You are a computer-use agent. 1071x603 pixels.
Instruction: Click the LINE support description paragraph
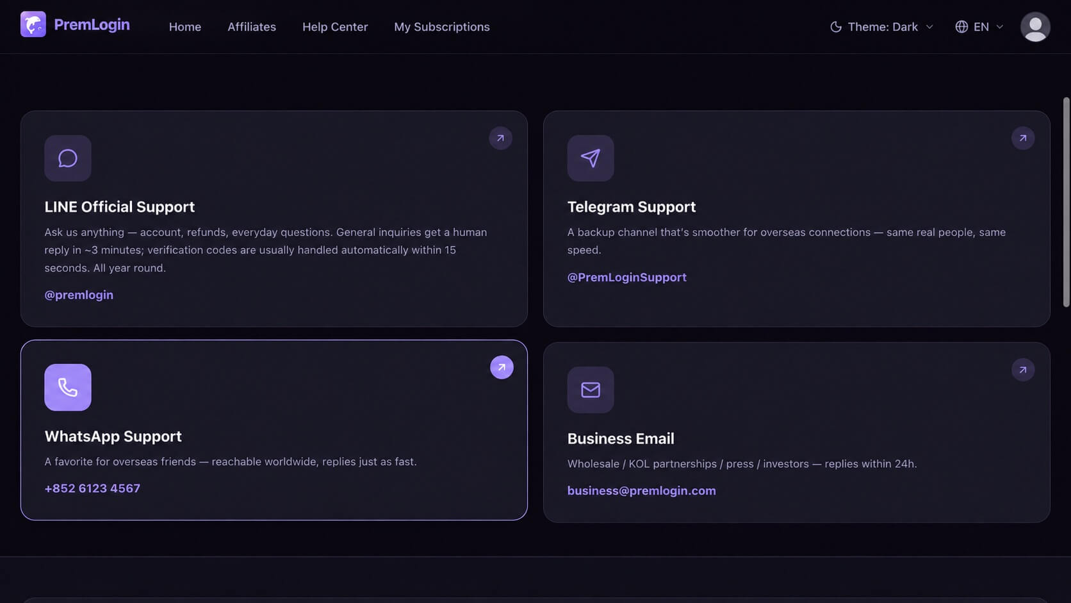[x=266, y=250]
